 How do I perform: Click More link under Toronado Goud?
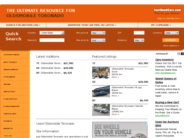click(115, 77)
